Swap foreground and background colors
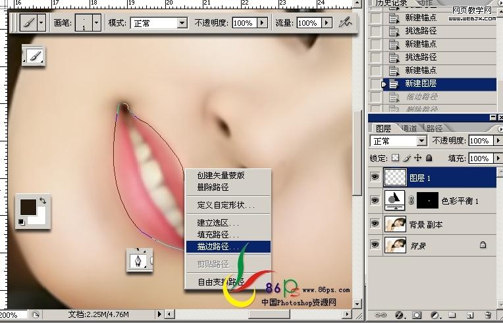 point(43,201)
